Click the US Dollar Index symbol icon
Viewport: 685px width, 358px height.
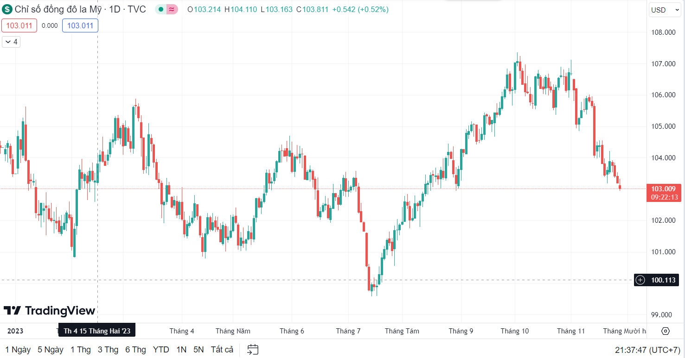8,9
